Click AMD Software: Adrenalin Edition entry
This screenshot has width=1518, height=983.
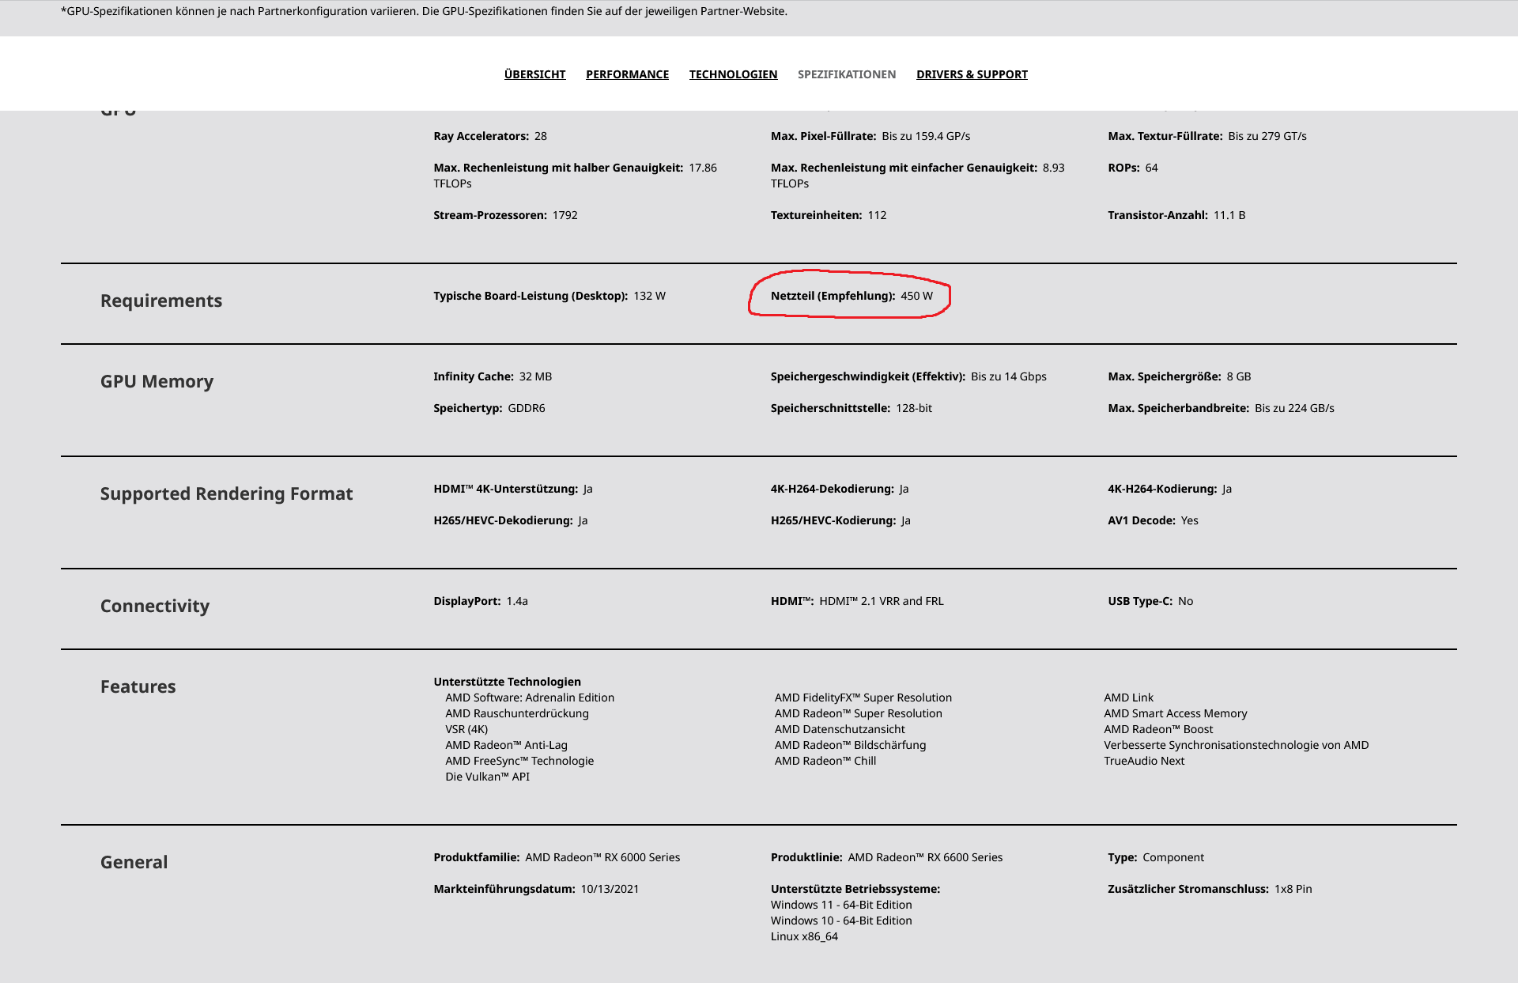pyautogui.click(x=529, y=698)
